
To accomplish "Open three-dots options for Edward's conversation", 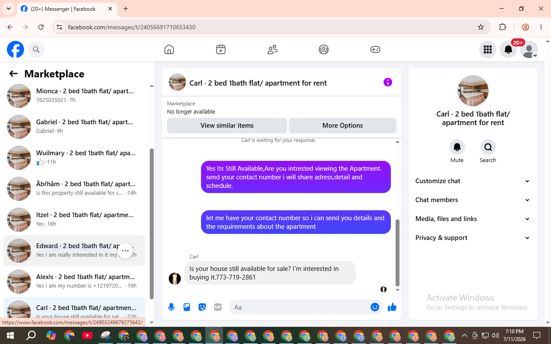I will click(125, 250).
